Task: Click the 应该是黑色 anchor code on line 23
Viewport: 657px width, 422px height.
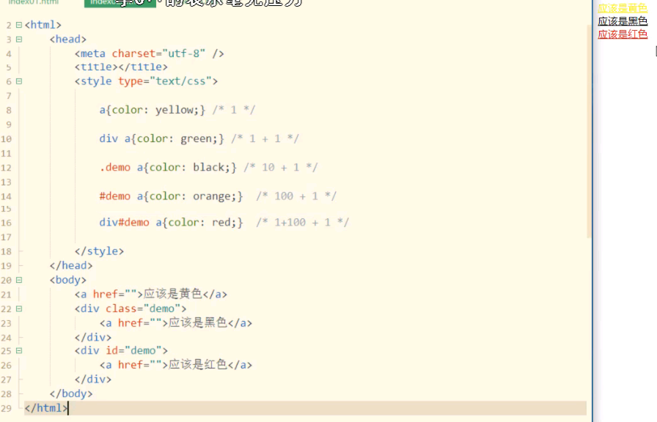Action: pos(176,323)
